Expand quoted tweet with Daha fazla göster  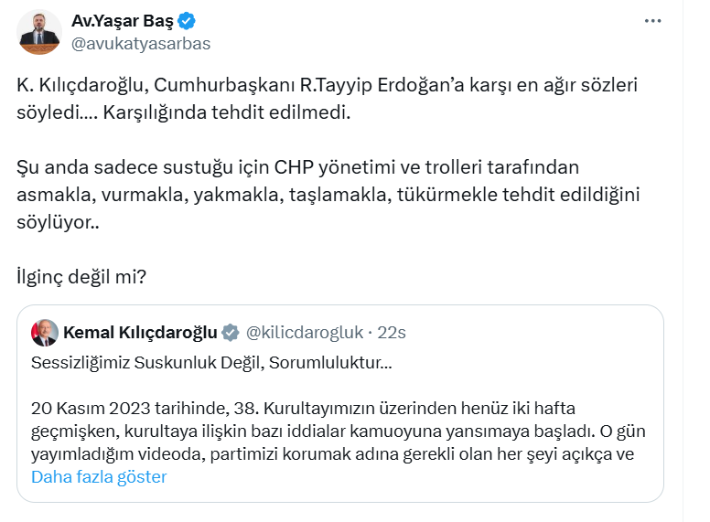[x=99, y=477]
